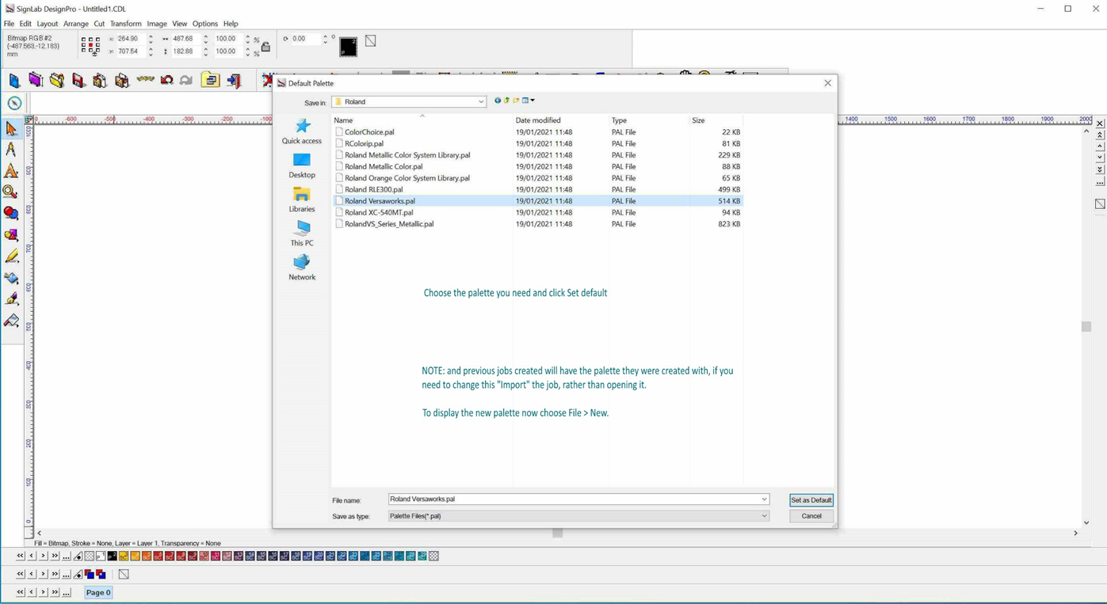Open the File name dropdown arrow
Viewport: 1107px width, 604px height.
[764, 500]
